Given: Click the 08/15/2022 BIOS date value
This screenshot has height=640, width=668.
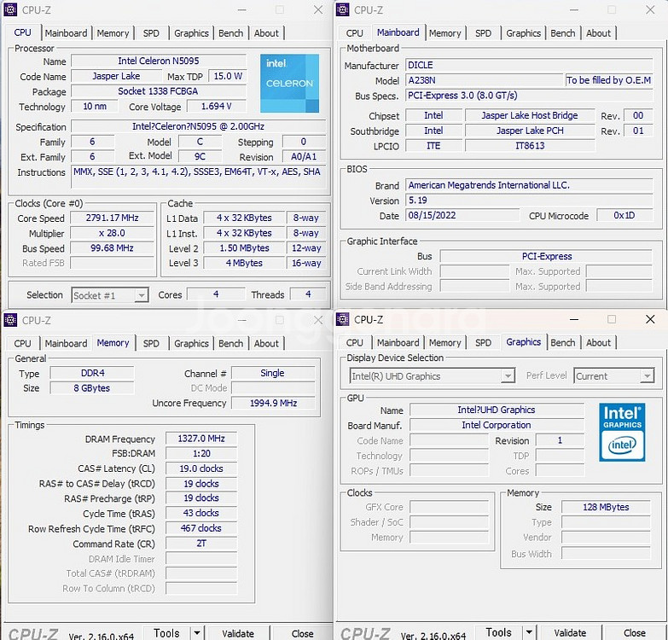Looking at the screenshot, I should (x=462, y=215).
